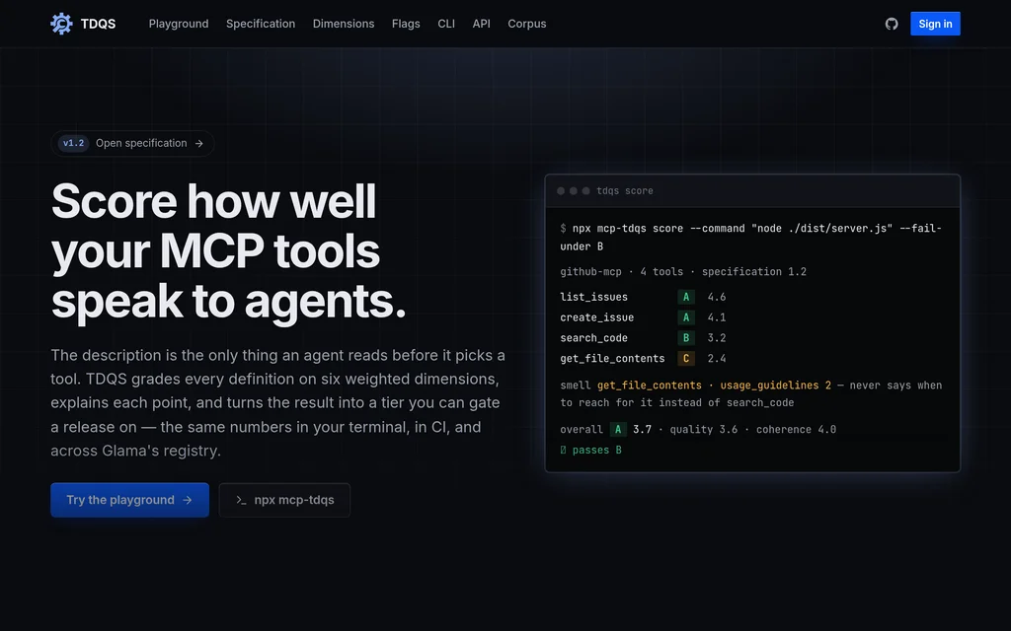Click the TDQS brand name
The image size is (1011, 631).
pyautogui.click(x=98, y=24)
